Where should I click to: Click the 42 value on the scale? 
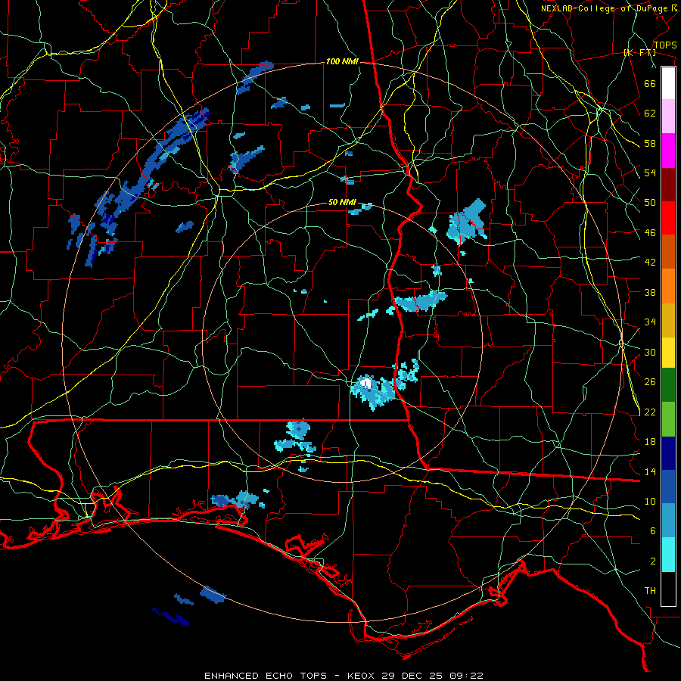tap(650, 263)
